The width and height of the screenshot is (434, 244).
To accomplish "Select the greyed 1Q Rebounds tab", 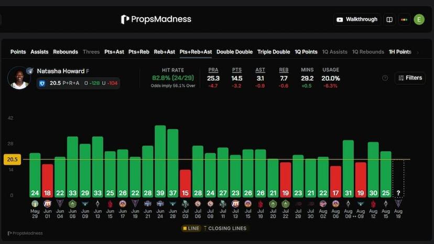I will (x=368, y=52).
